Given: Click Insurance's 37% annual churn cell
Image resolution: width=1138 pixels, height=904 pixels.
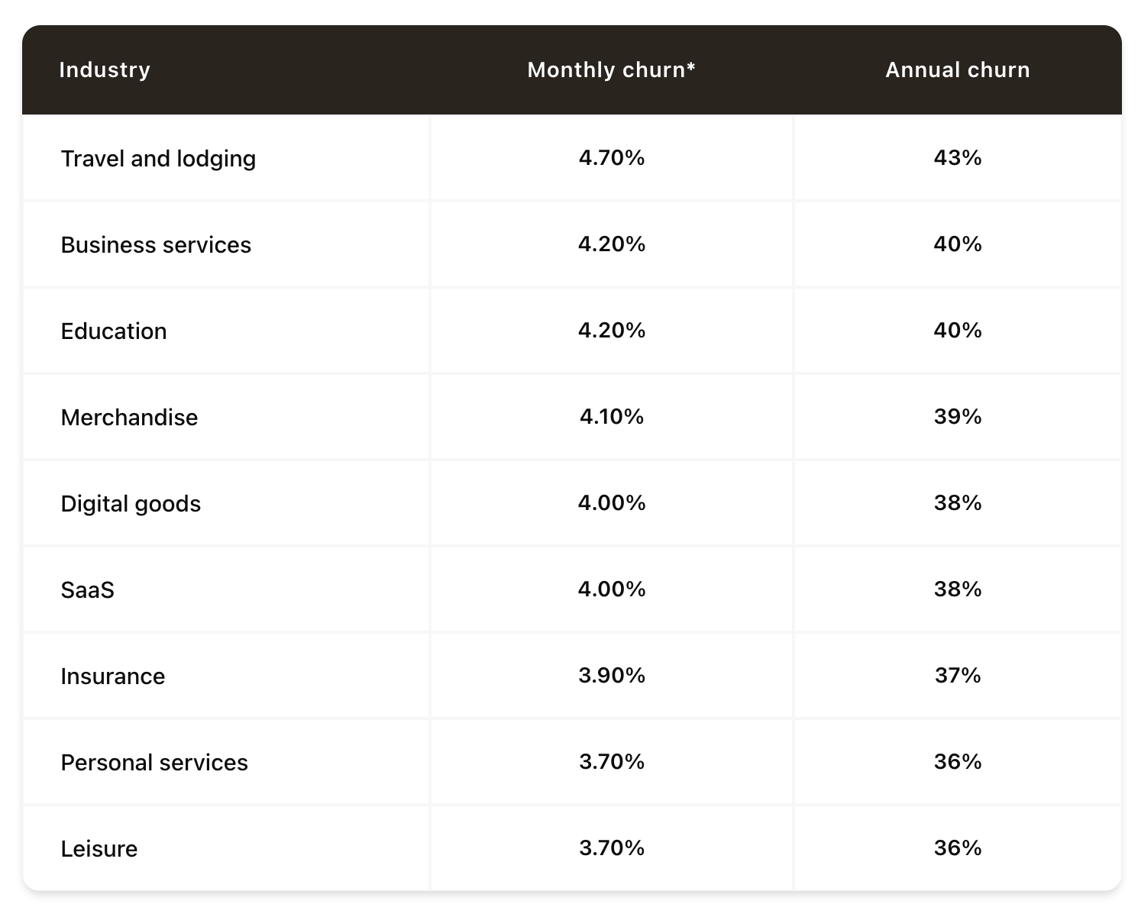Looking at the screenshot, I should 958,675.
